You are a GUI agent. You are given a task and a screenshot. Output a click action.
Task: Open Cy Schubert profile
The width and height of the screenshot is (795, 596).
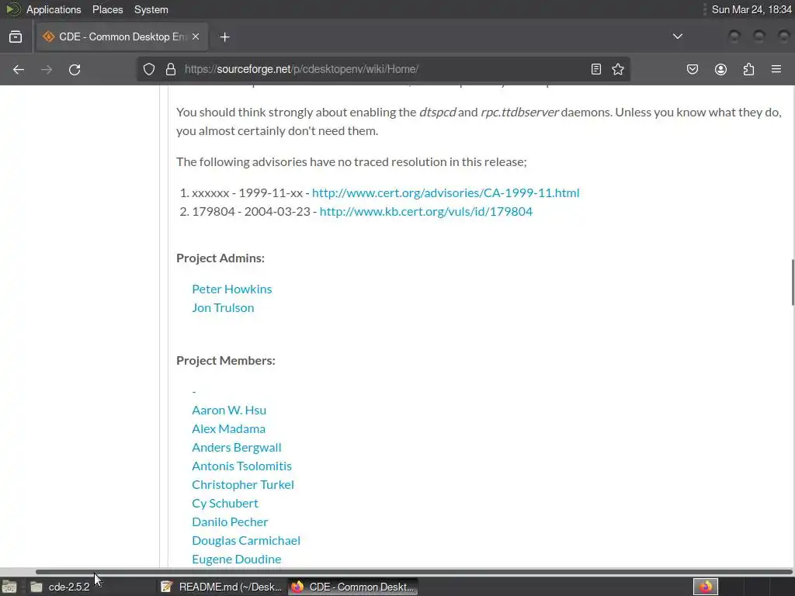(x=224, y=504)
